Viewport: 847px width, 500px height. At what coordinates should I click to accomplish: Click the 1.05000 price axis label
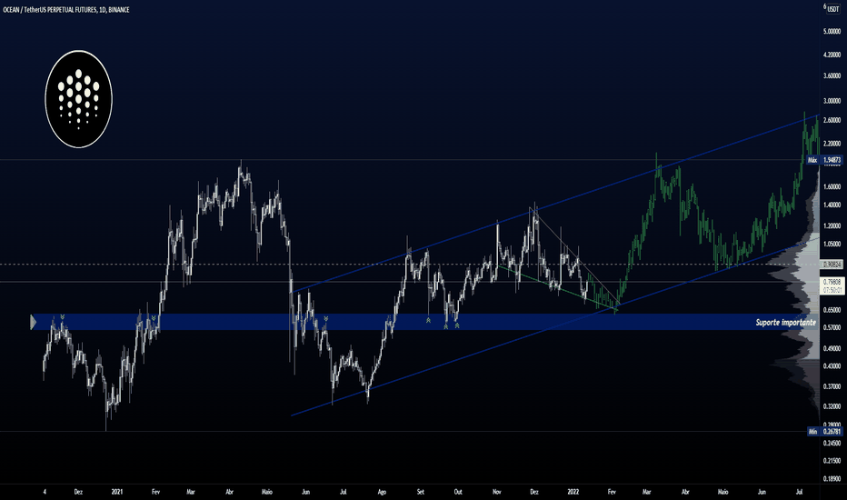point(832,245)
